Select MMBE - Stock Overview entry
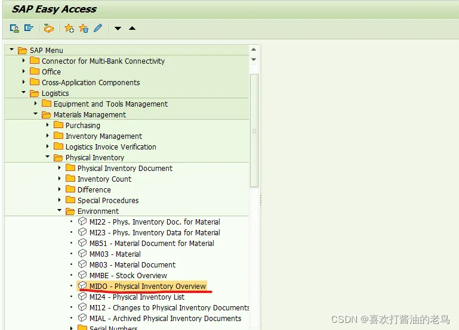 (128, 275)
